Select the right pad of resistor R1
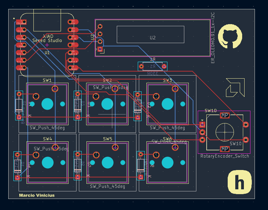Viewport: 268px width, 210px height. (x=164, y=66)
